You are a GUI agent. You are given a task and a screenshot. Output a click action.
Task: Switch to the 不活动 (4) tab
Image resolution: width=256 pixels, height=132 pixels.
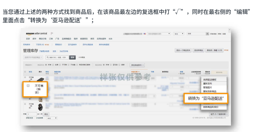40,45
